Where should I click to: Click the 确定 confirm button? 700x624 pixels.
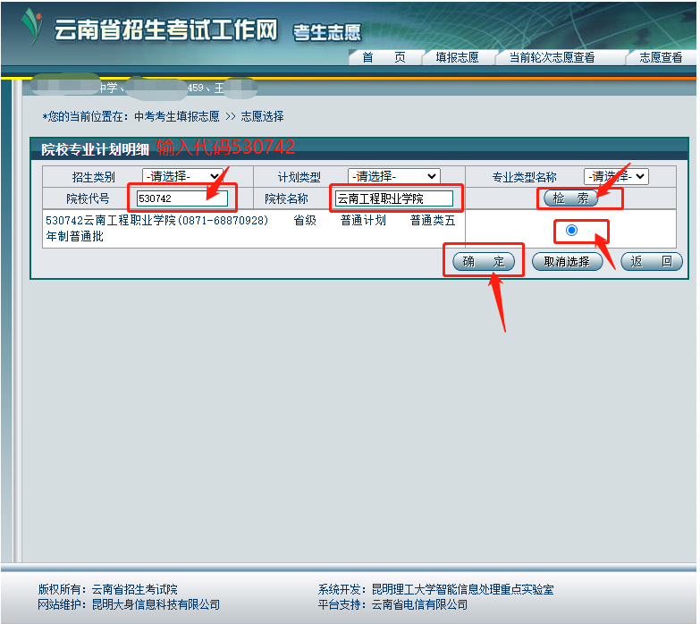484,262
